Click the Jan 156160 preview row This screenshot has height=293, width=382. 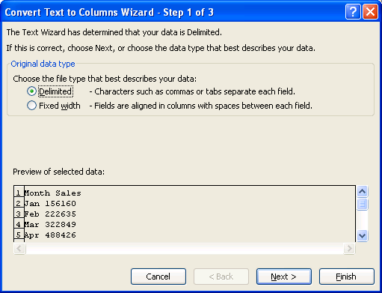(x=50, y=204)
